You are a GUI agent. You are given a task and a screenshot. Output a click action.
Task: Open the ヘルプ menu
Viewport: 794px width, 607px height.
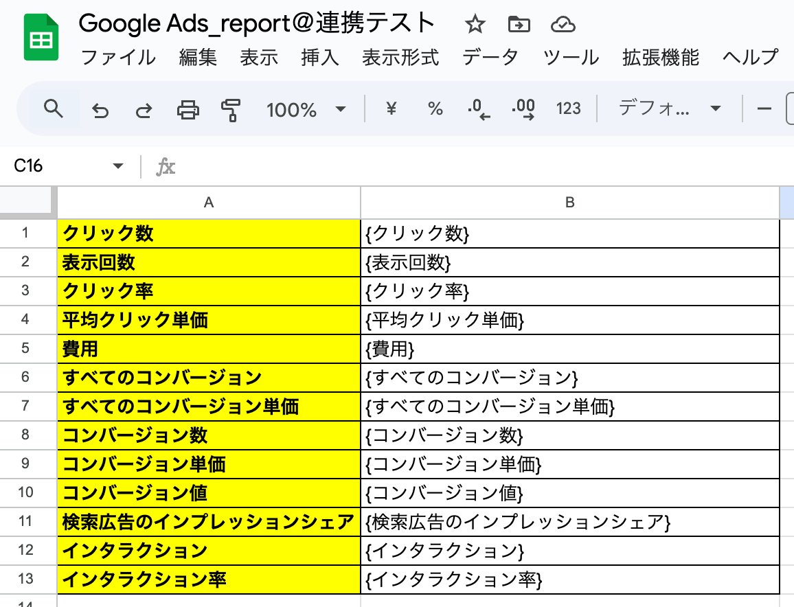pos(751,57)
